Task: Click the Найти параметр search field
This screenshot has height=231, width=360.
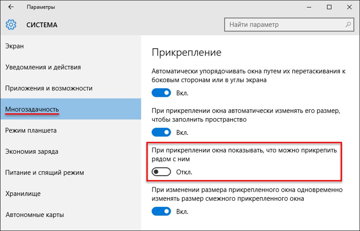Action: click(x=285, y=25)
